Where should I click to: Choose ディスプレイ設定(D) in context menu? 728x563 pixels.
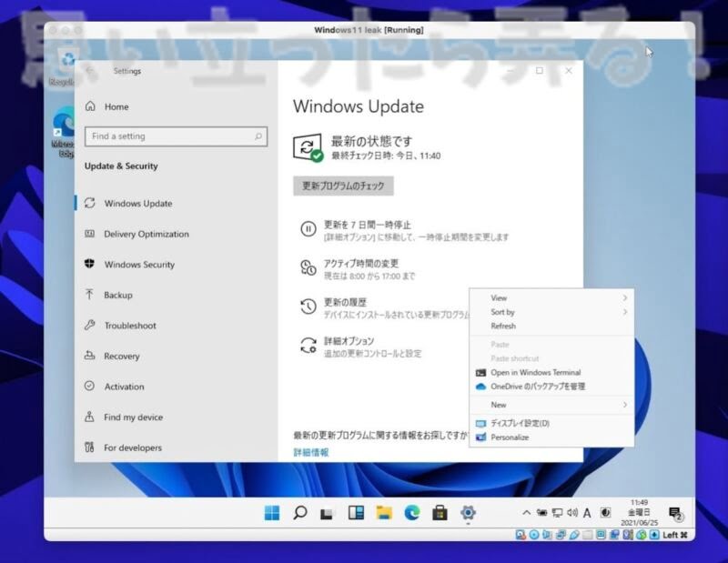tap(551, 423)
